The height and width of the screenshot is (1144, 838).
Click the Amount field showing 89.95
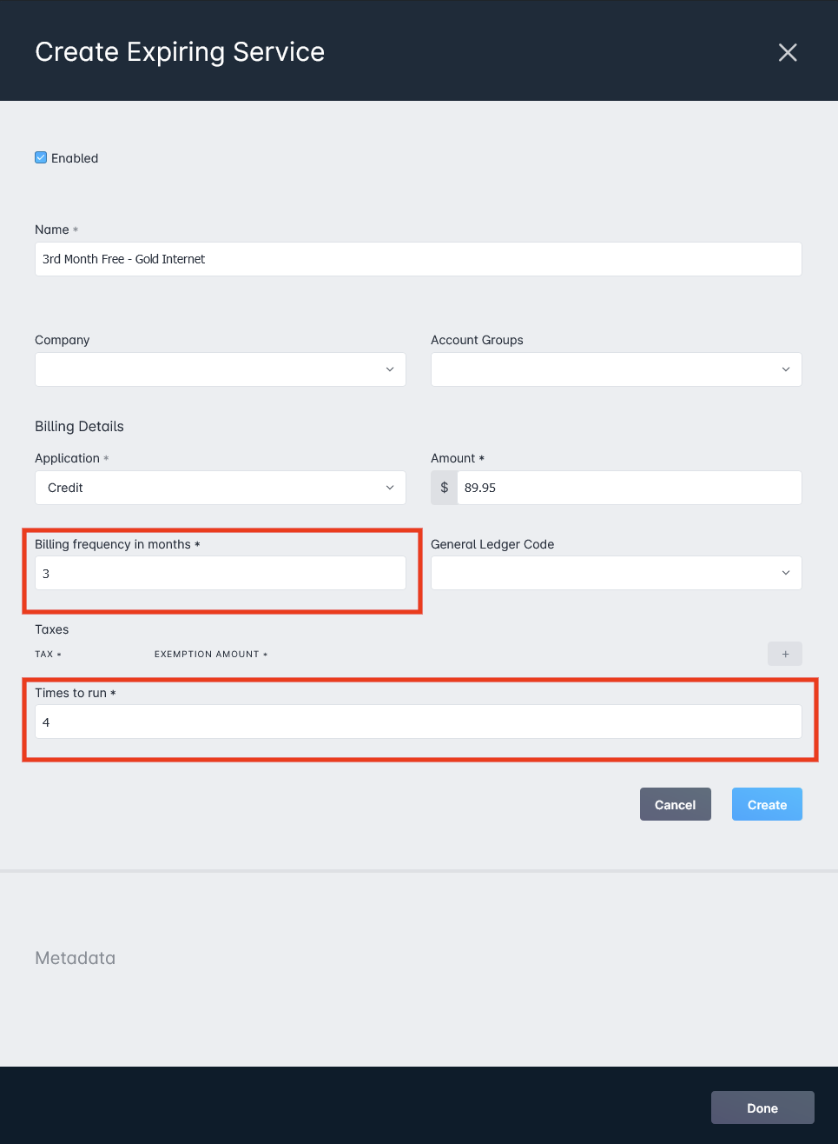630,488
